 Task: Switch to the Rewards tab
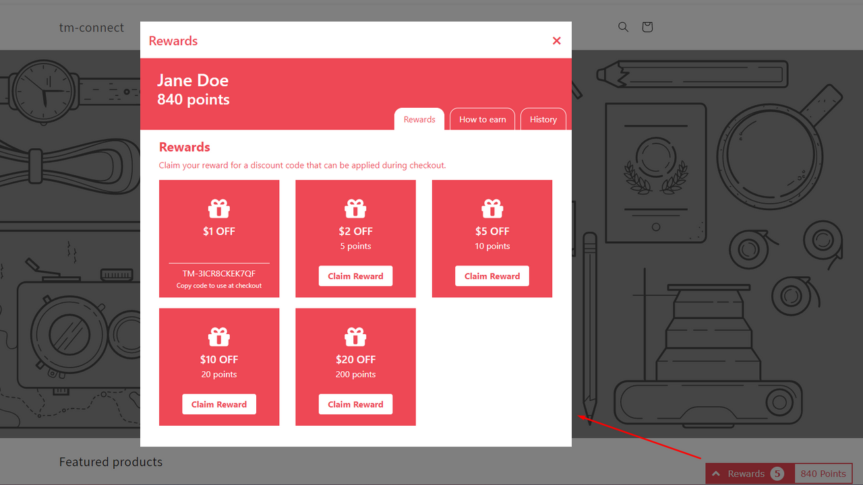[419, 119]
